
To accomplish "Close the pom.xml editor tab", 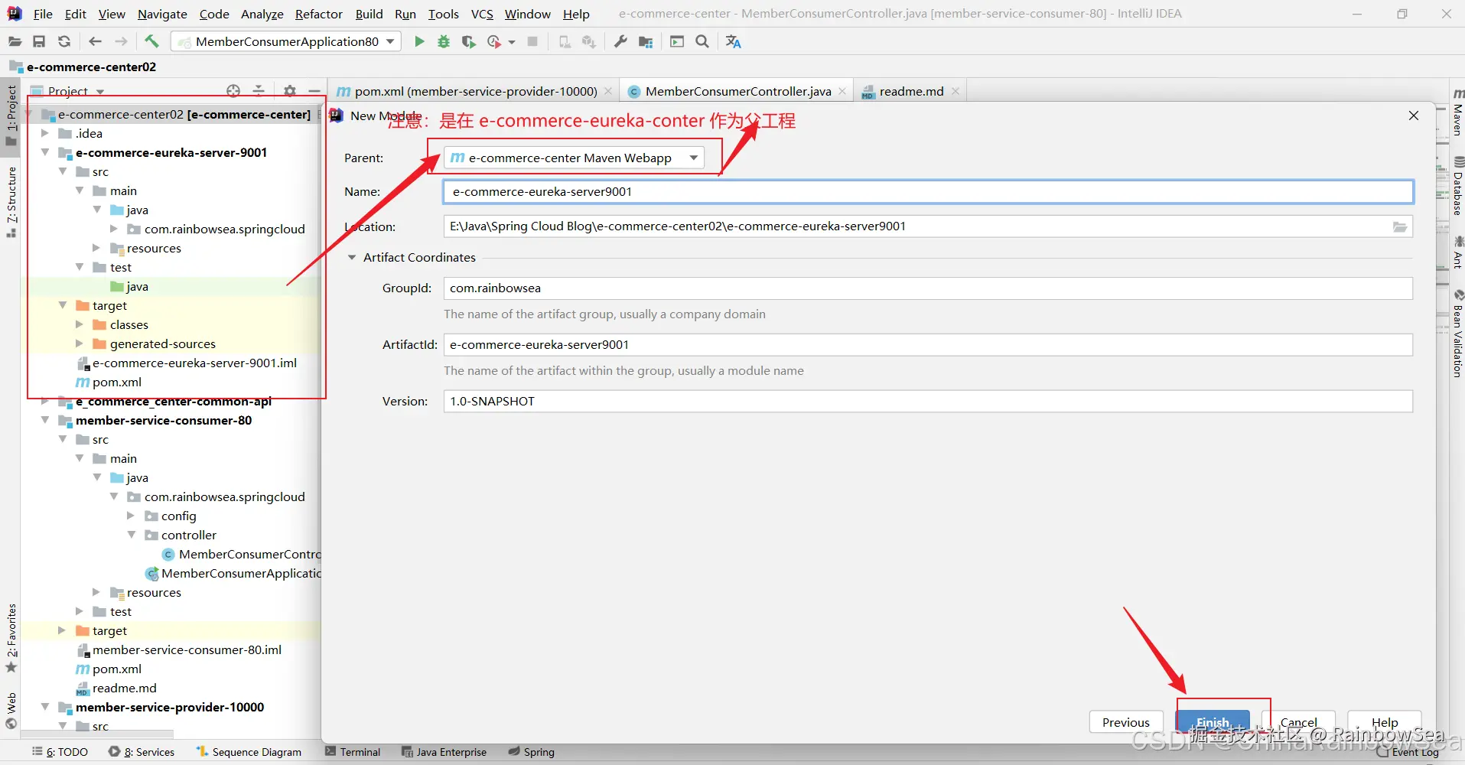I will (608, 91).
